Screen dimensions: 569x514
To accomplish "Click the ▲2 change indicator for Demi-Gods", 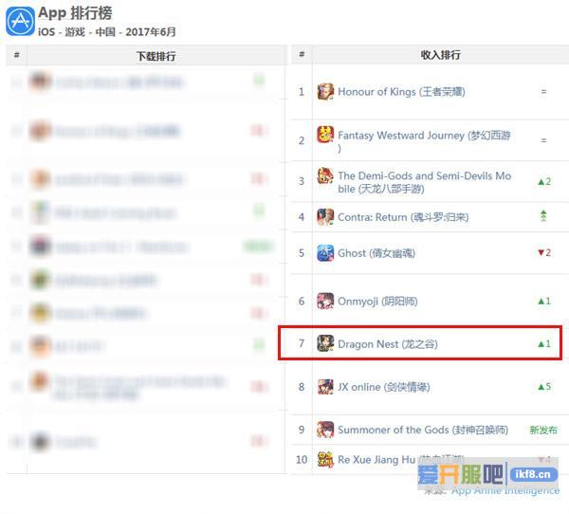I will pyautogui.click(x=544, y=181).
